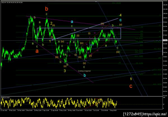Click the '5 May 22:00' date on time axis
Screen dimensions: 168x117
63,110
